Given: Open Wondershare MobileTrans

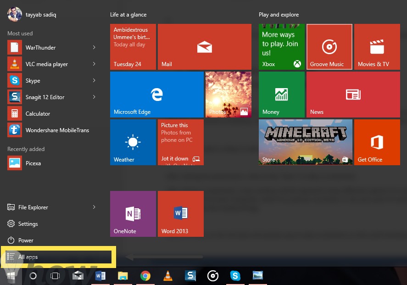Looking at the screenshot, I should click(52, 130).
